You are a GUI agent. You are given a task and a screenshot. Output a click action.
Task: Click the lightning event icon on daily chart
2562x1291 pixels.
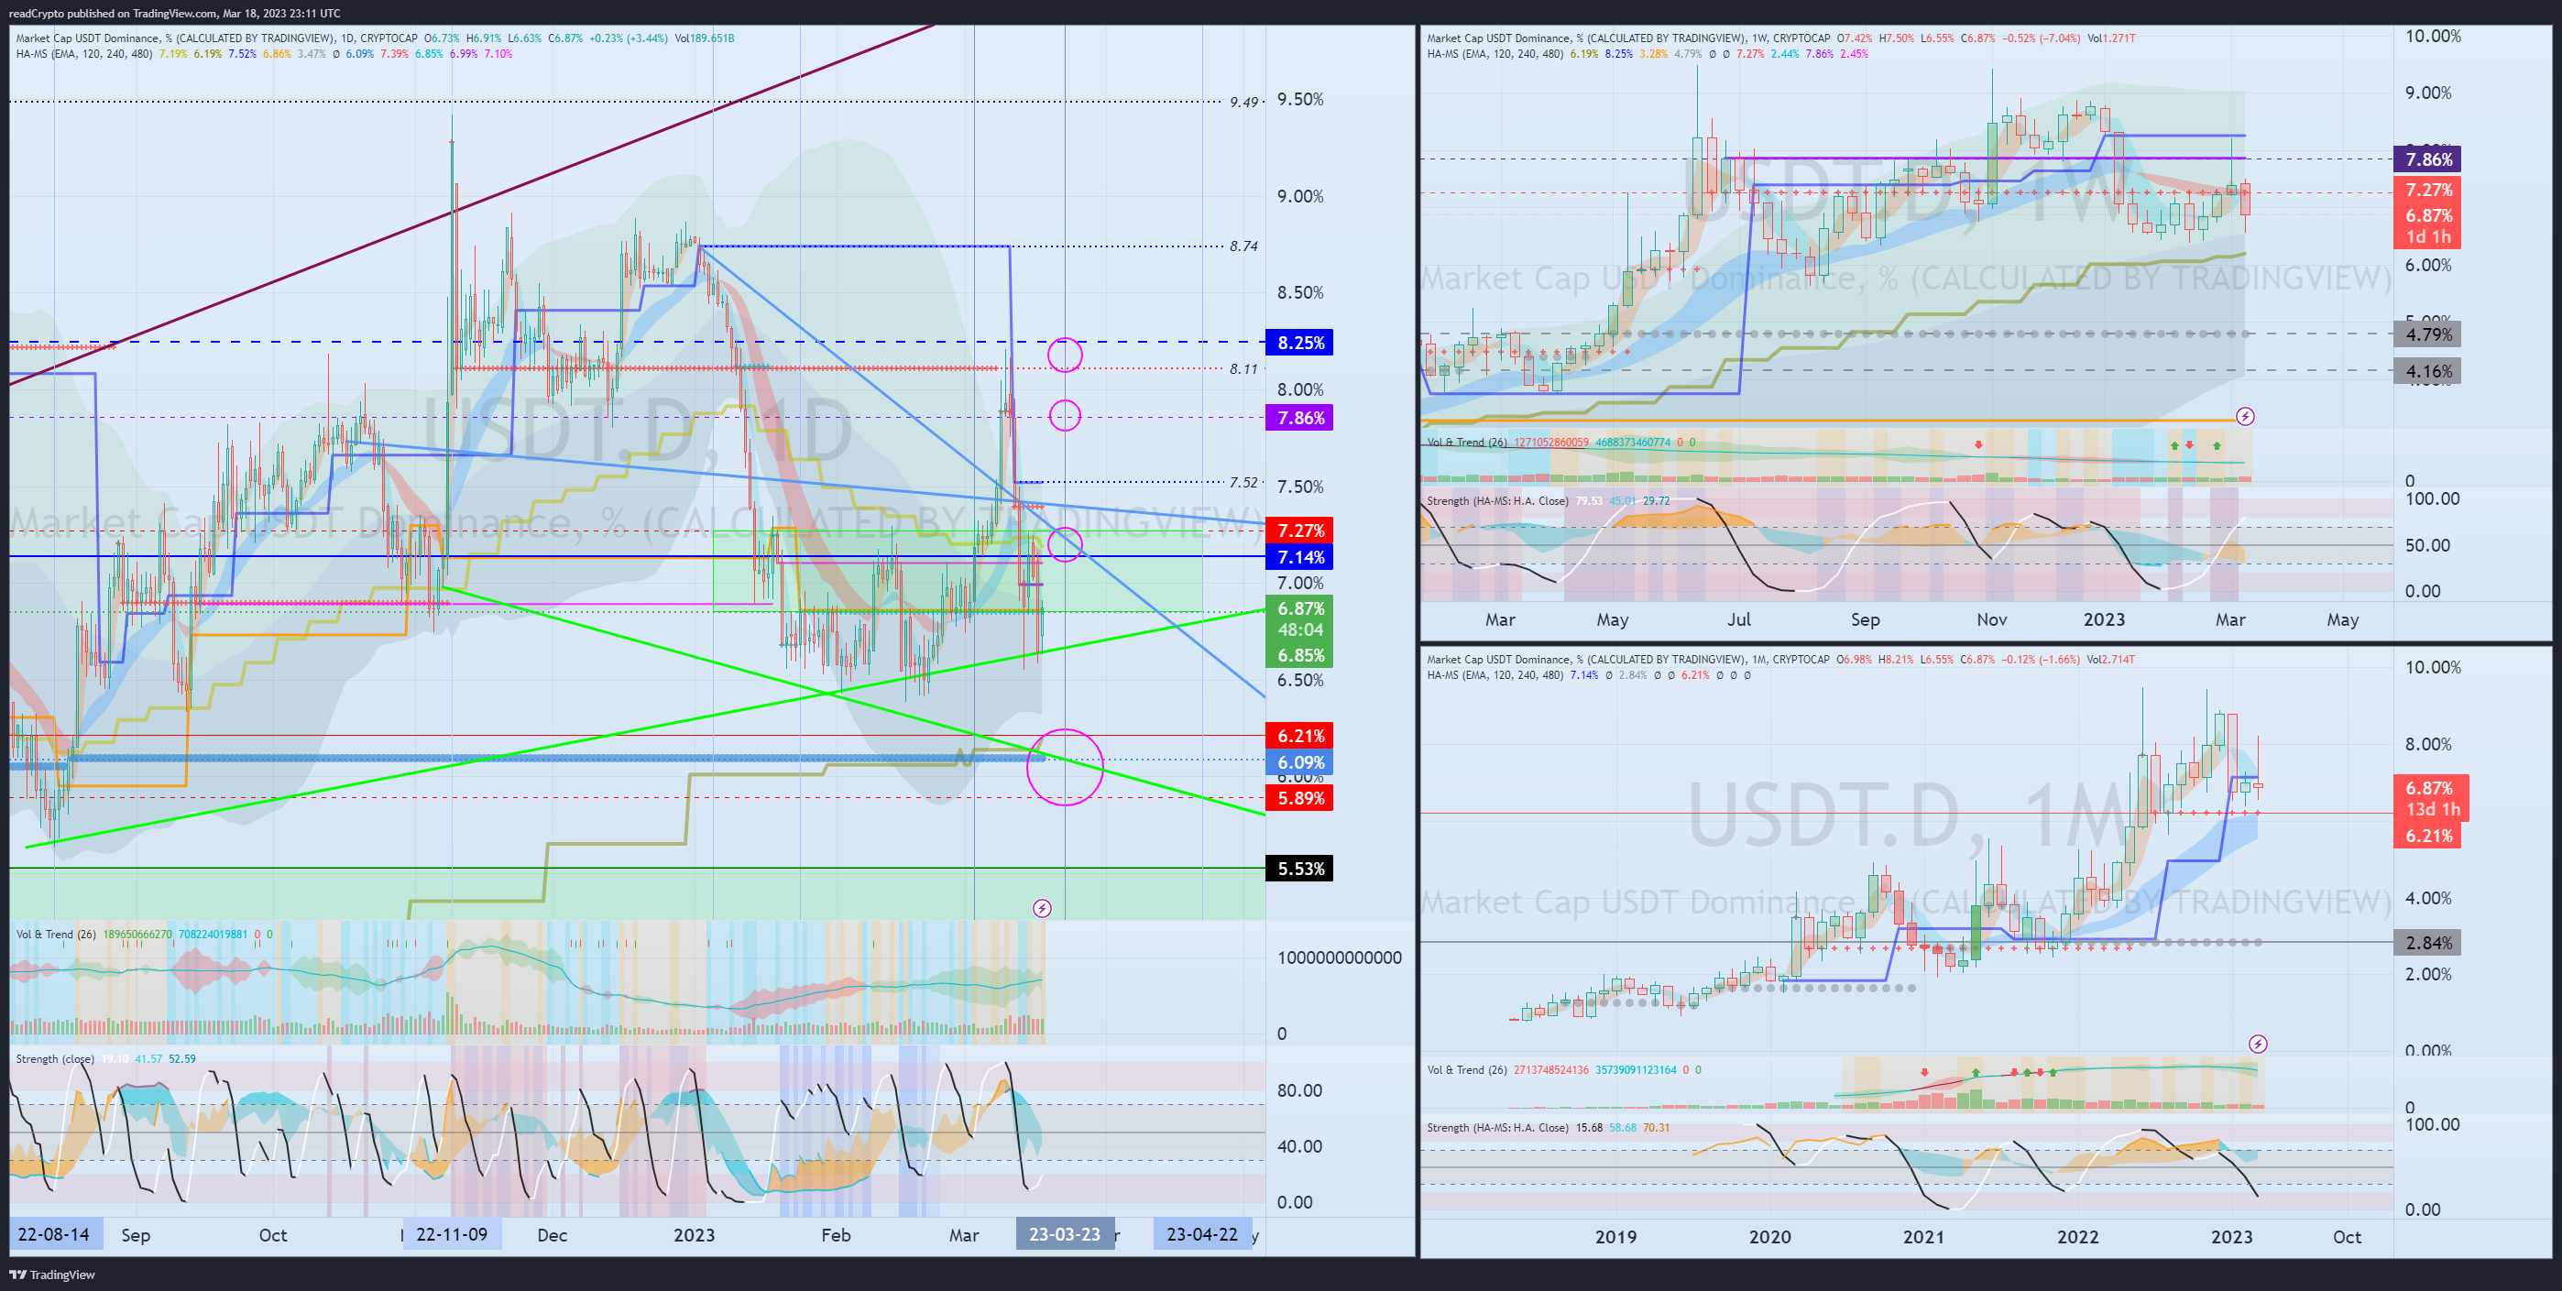[x=1041, y=908]
